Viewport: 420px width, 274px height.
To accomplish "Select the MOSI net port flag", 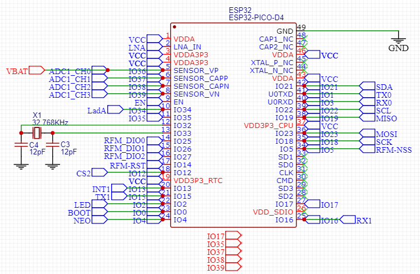I will pos(367,133).
